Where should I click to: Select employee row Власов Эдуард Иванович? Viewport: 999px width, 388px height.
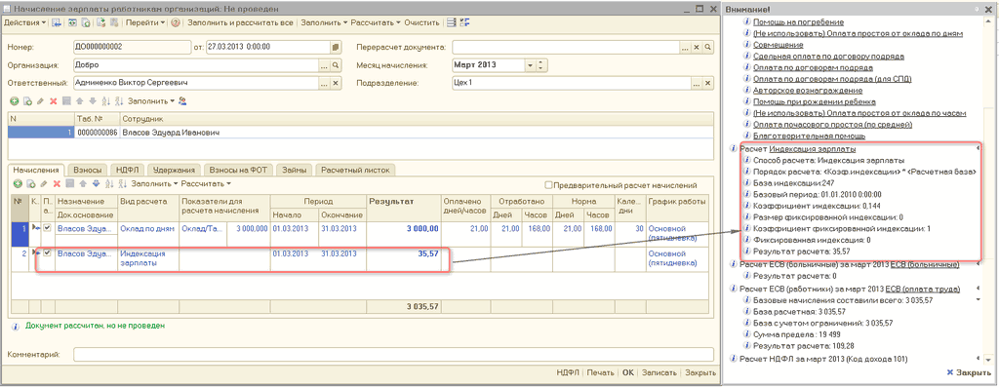coord(360,133)
